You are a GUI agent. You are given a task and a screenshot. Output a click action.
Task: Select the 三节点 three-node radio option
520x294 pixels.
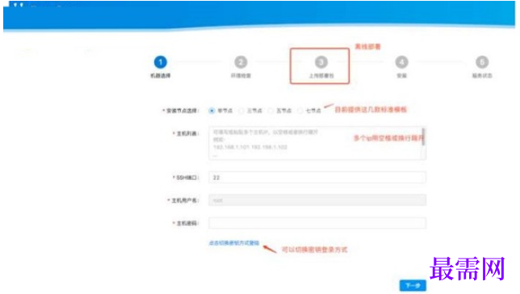(241, 111)
